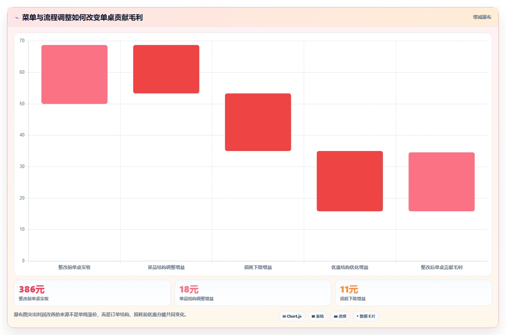Click the 优惠结构优化增益 waterfall bar
506x335 pixels.
click(x=350, y=181)
